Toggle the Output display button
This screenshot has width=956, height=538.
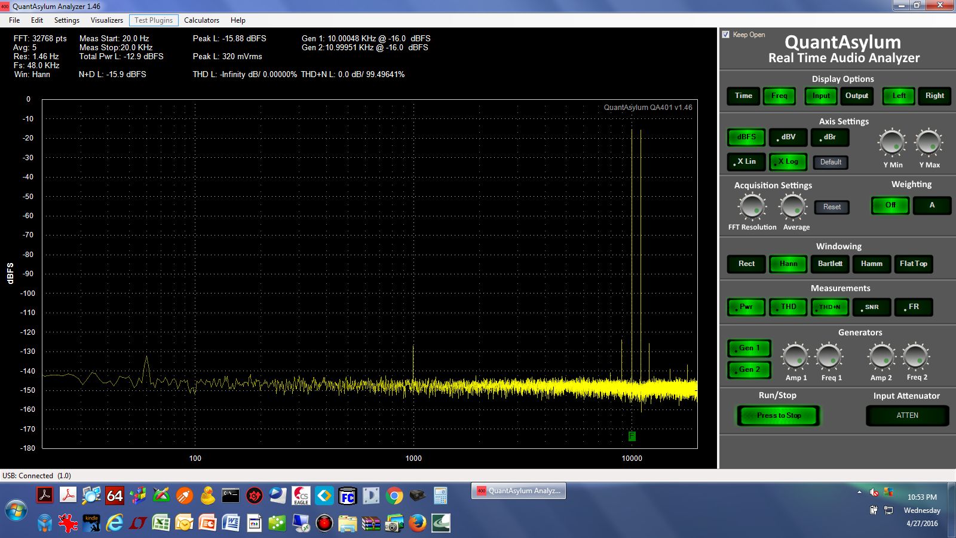pyautogui.click(x=857, y=96)
